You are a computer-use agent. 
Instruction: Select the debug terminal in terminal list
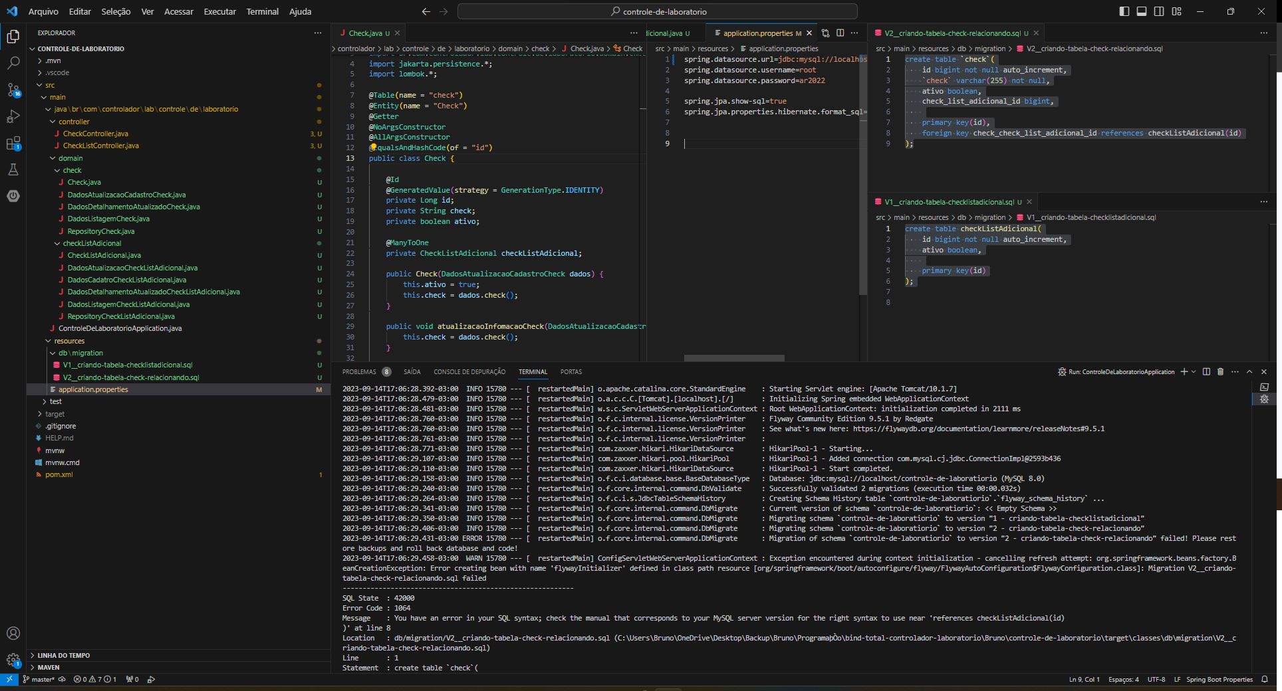click(1264, 399)
